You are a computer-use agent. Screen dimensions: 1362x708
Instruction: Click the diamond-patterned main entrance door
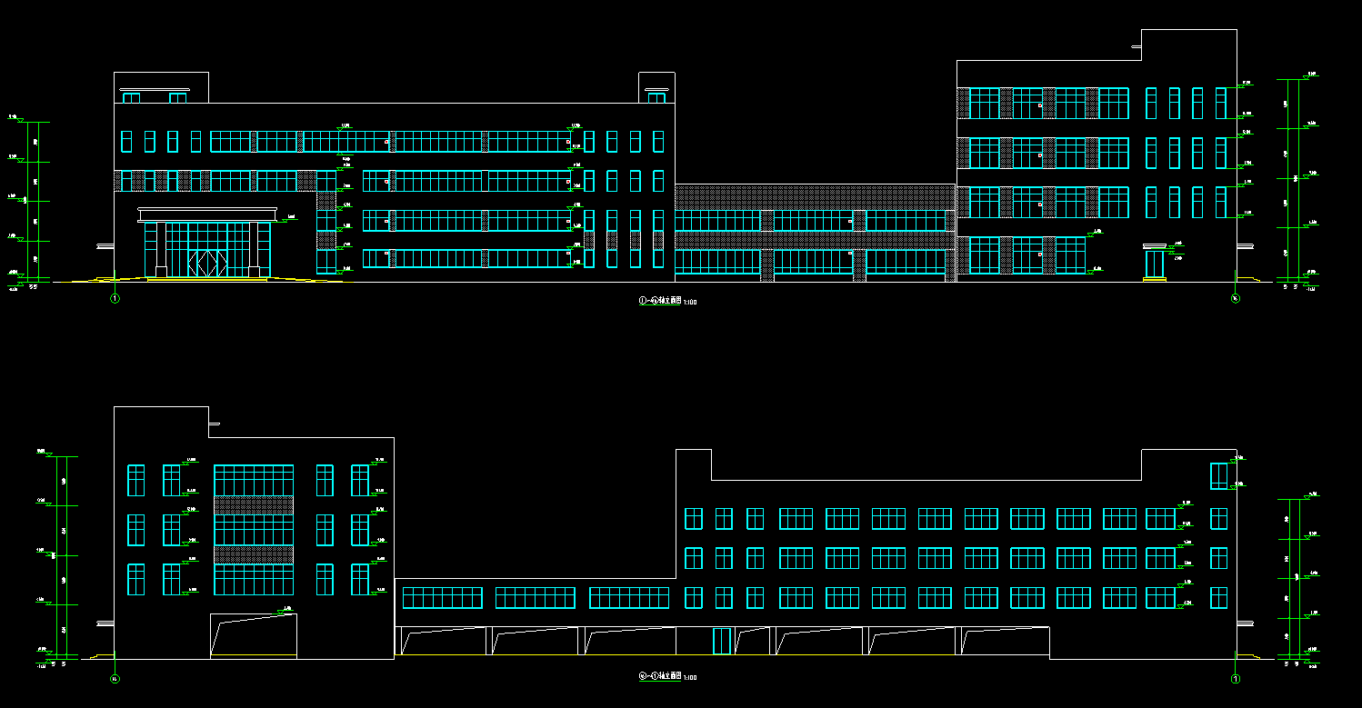[x=205, y=263]
